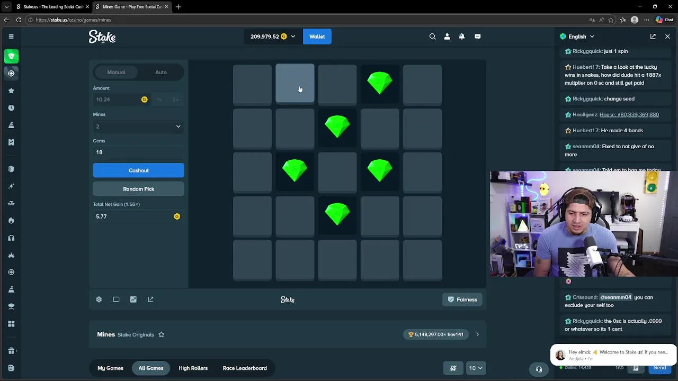This screenshot has width=678, height=381.
Task: Click the Gems field showing 18
Action: point(138,152)
